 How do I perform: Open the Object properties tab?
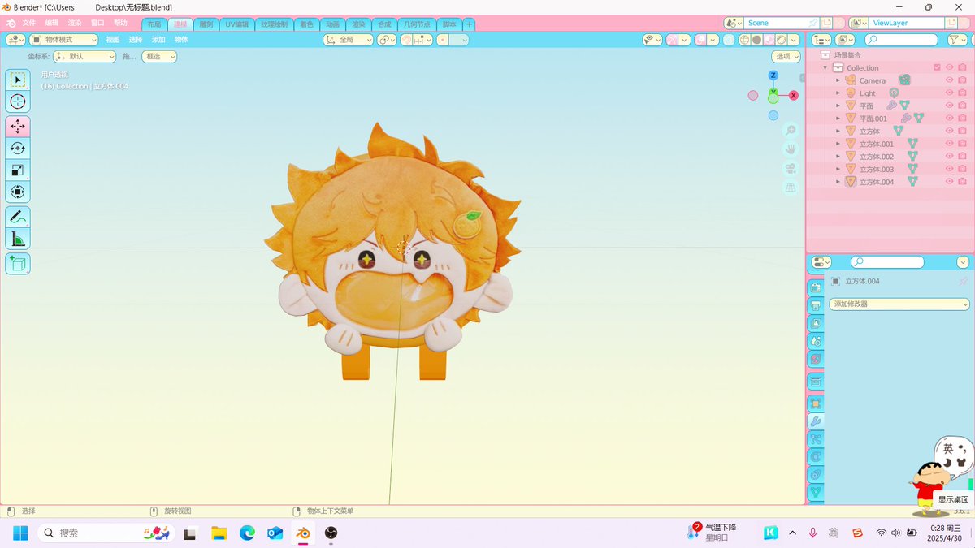point(816,403)
